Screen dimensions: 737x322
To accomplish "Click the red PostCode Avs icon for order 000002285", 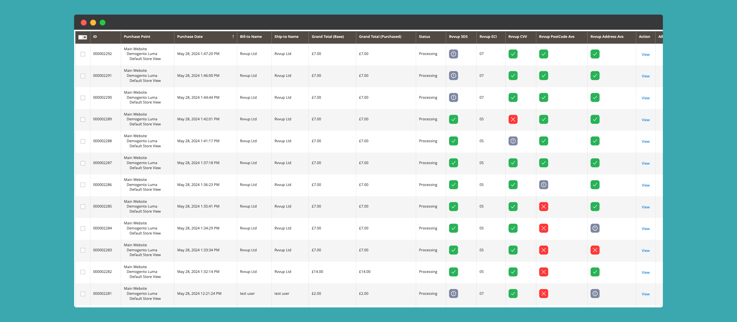I will (x=543, y=206).
